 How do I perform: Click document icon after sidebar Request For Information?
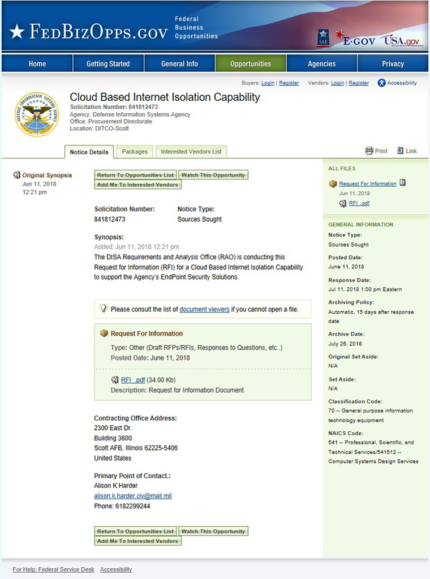point(403,182)
